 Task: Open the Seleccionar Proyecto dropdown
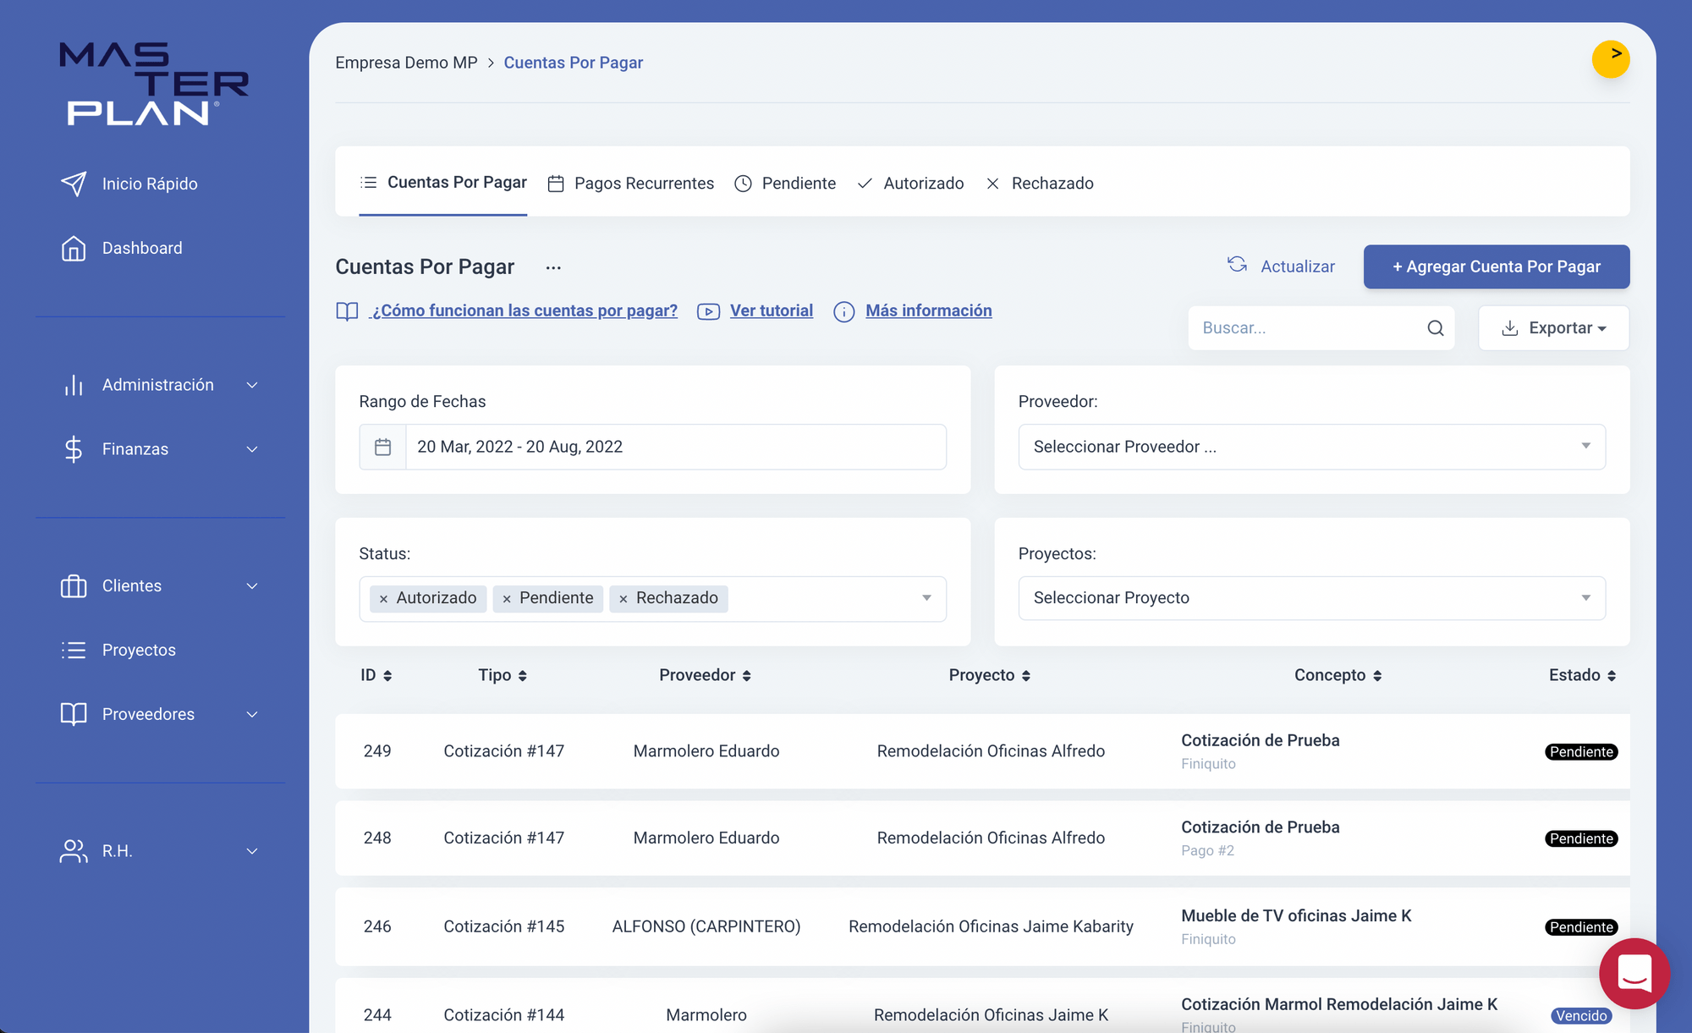point(1312,598)
